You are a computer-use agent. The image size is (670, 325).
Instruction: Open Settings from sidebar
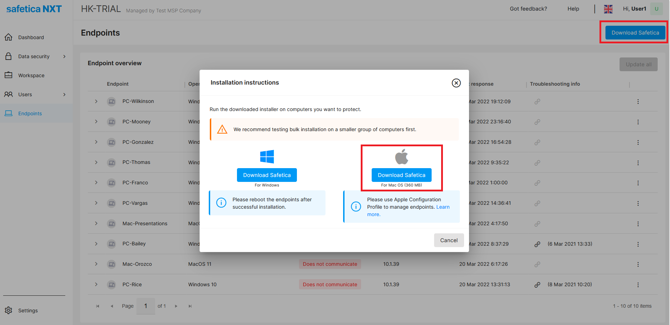28,311
